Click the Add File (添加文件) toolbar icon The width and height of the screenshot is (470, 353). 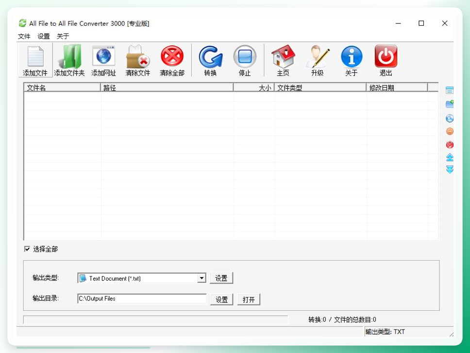pos(35,56)
